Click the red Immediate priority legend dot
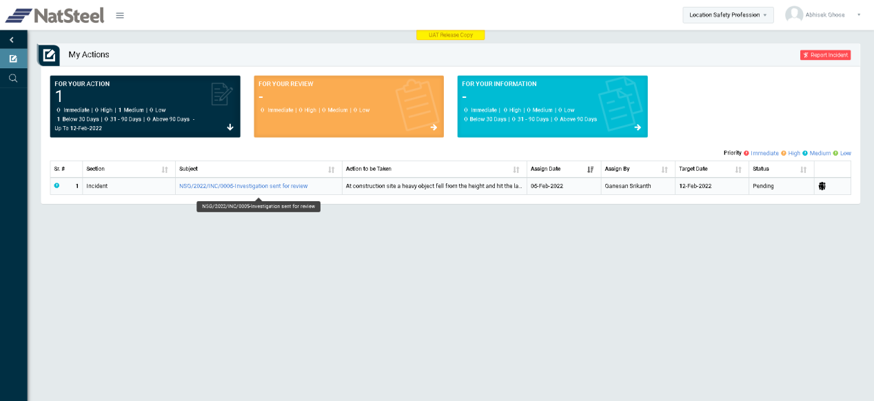This screenshot has width=874, height=401. point(746,153)
